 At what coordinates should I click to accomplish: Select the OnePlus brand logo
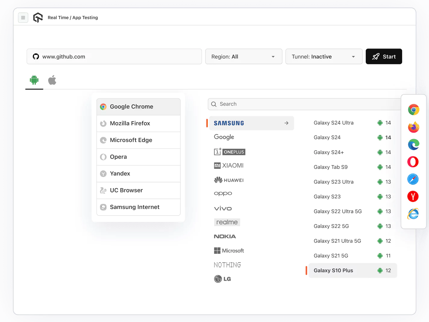230,152
